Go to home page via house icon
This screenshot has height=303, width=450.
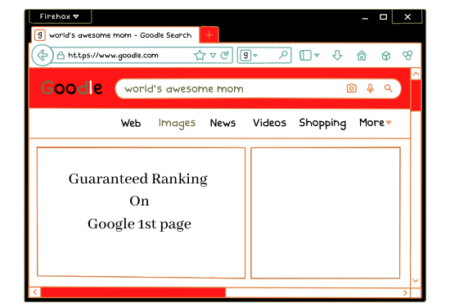(362, 55)
